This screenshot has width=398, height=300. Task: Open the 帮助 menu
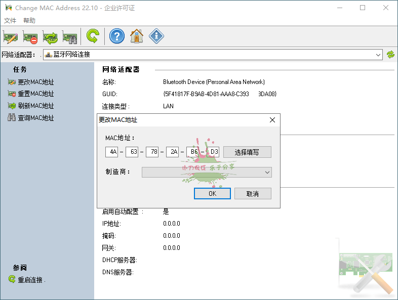pyautogui.click(x=29, y=21)
